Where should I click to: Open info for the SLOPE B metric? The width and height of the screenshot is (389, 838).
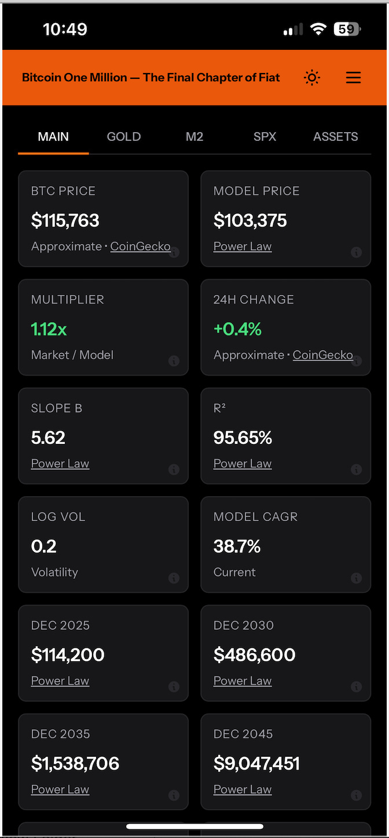(174, 469)
